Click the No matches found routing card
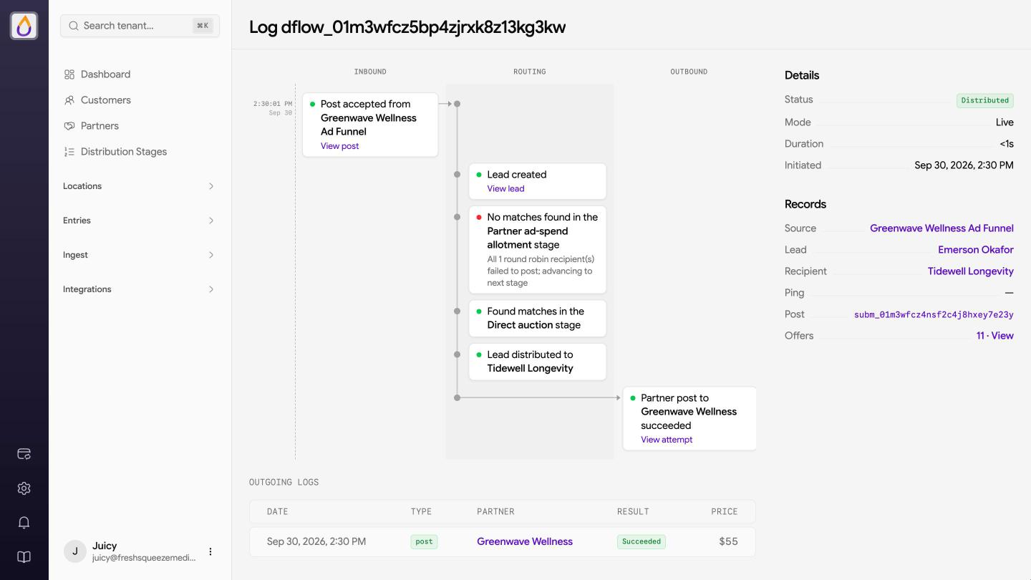This screenshot has width=1031, height=580. point(538,250)
